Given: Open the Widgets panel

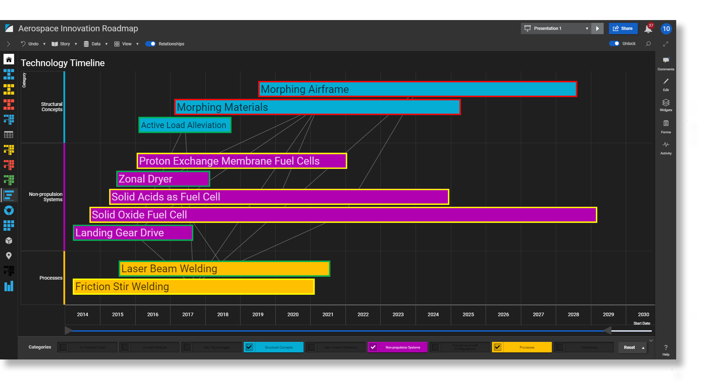Looking at the screenshot, I should pos(666,105).
